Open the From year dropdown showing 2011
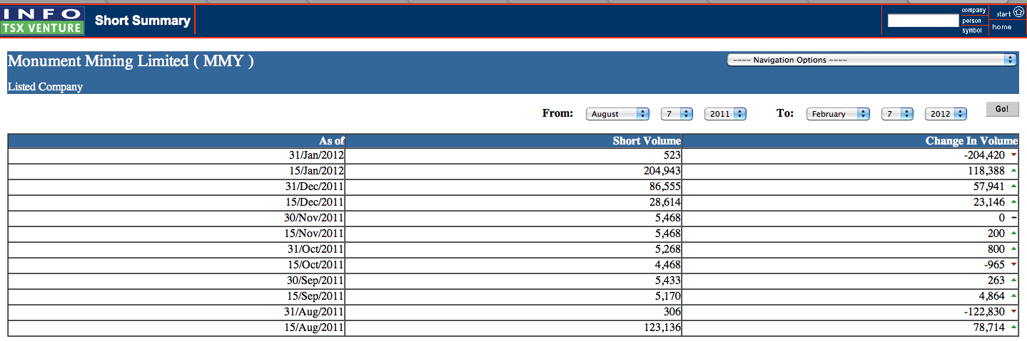Viewport: 1027px width, 341px height. click(725, 114)
